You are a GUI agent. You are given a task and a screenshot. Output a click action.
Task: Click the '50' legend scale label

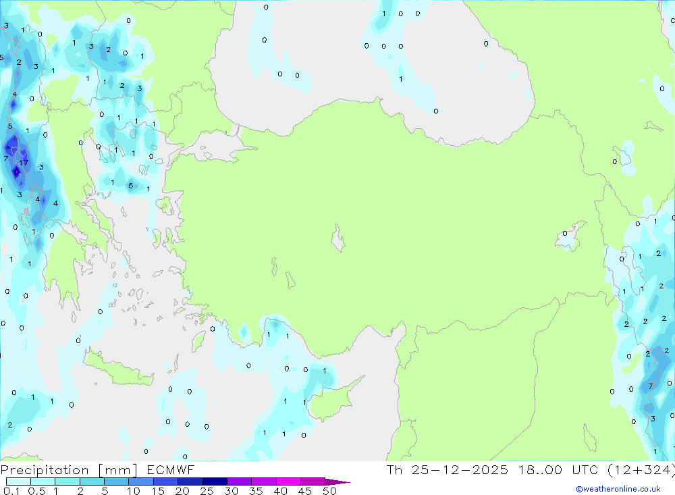click(x=329, y=491)
